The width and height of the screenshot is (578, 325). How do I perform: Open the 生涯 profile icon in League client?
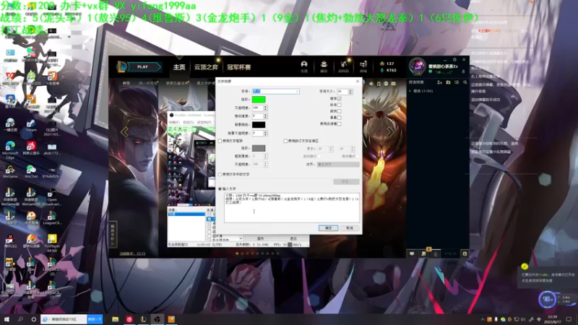(x=304, y=66)
